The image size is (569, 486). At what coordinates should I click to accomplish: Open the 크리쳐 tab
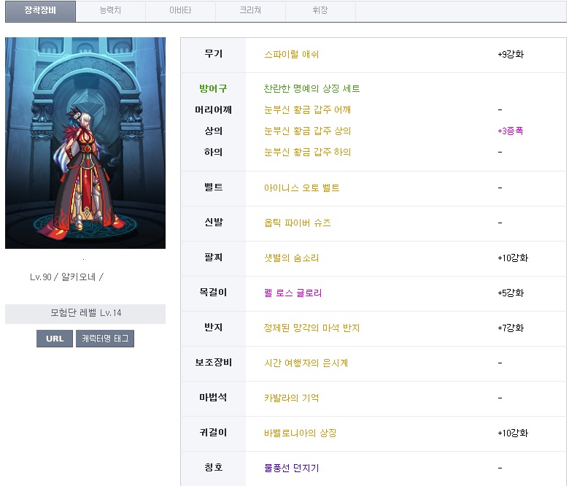click(250, 11)
